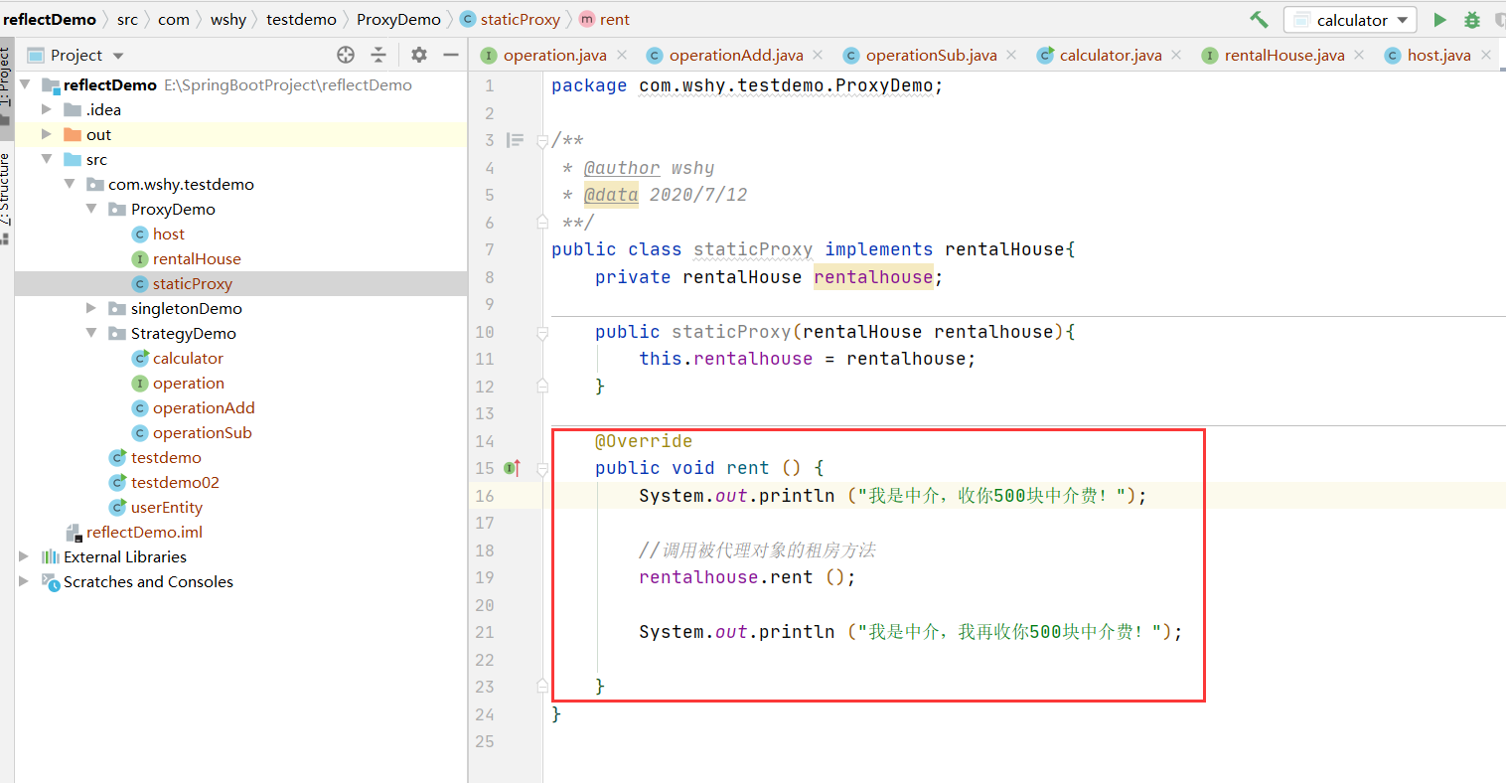Select staticProxy class in project tree

(x=192, y=283)
